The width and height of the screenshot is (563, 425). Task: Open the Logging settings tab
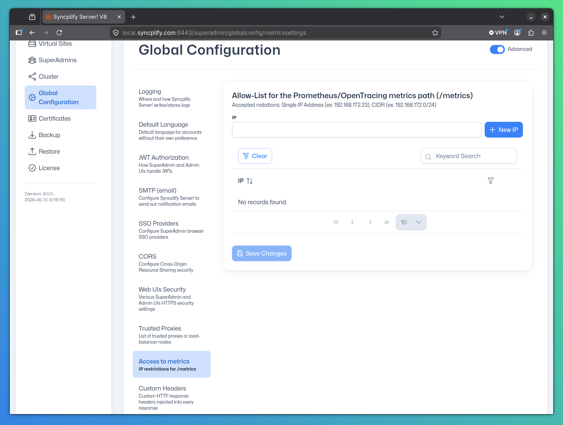[172, 97]
